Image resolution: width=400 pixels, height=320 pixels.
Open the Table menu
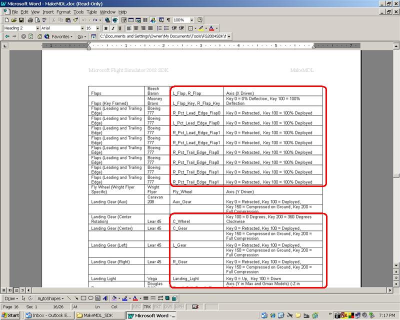point(91,12)
